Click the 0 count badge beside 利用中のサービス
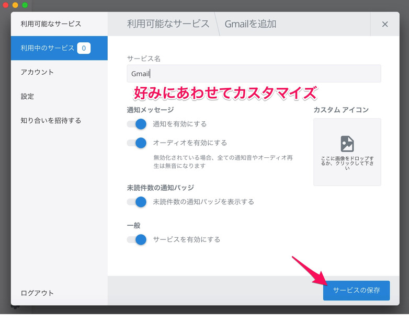 pyautogui.click(x=84, y=48)
